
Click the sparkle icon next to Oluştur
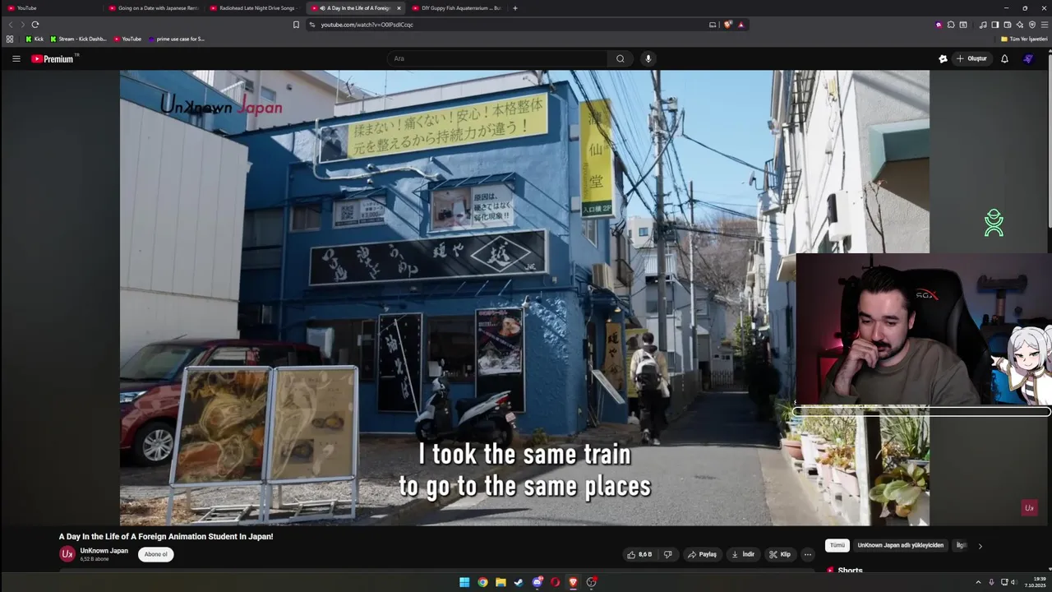coord(943,58)
